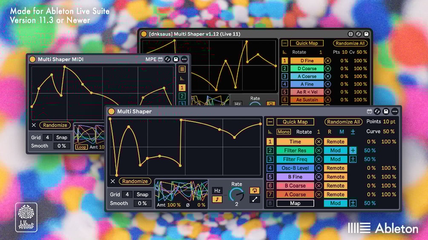Select shape slot 5 in front Multi Shaper

270,177
